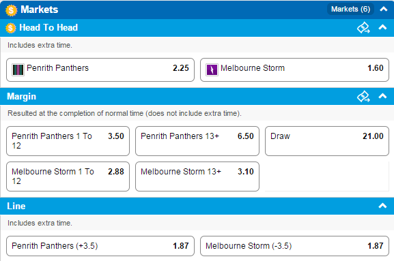The height and width of the screenshot is (261, 394).
Task: Collapse the Markets panel with top chevron
Action: pos(384,10)
